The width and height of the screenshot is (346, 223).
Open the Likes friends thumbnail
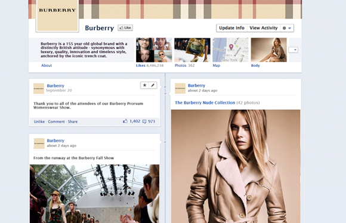coord(154,50)
